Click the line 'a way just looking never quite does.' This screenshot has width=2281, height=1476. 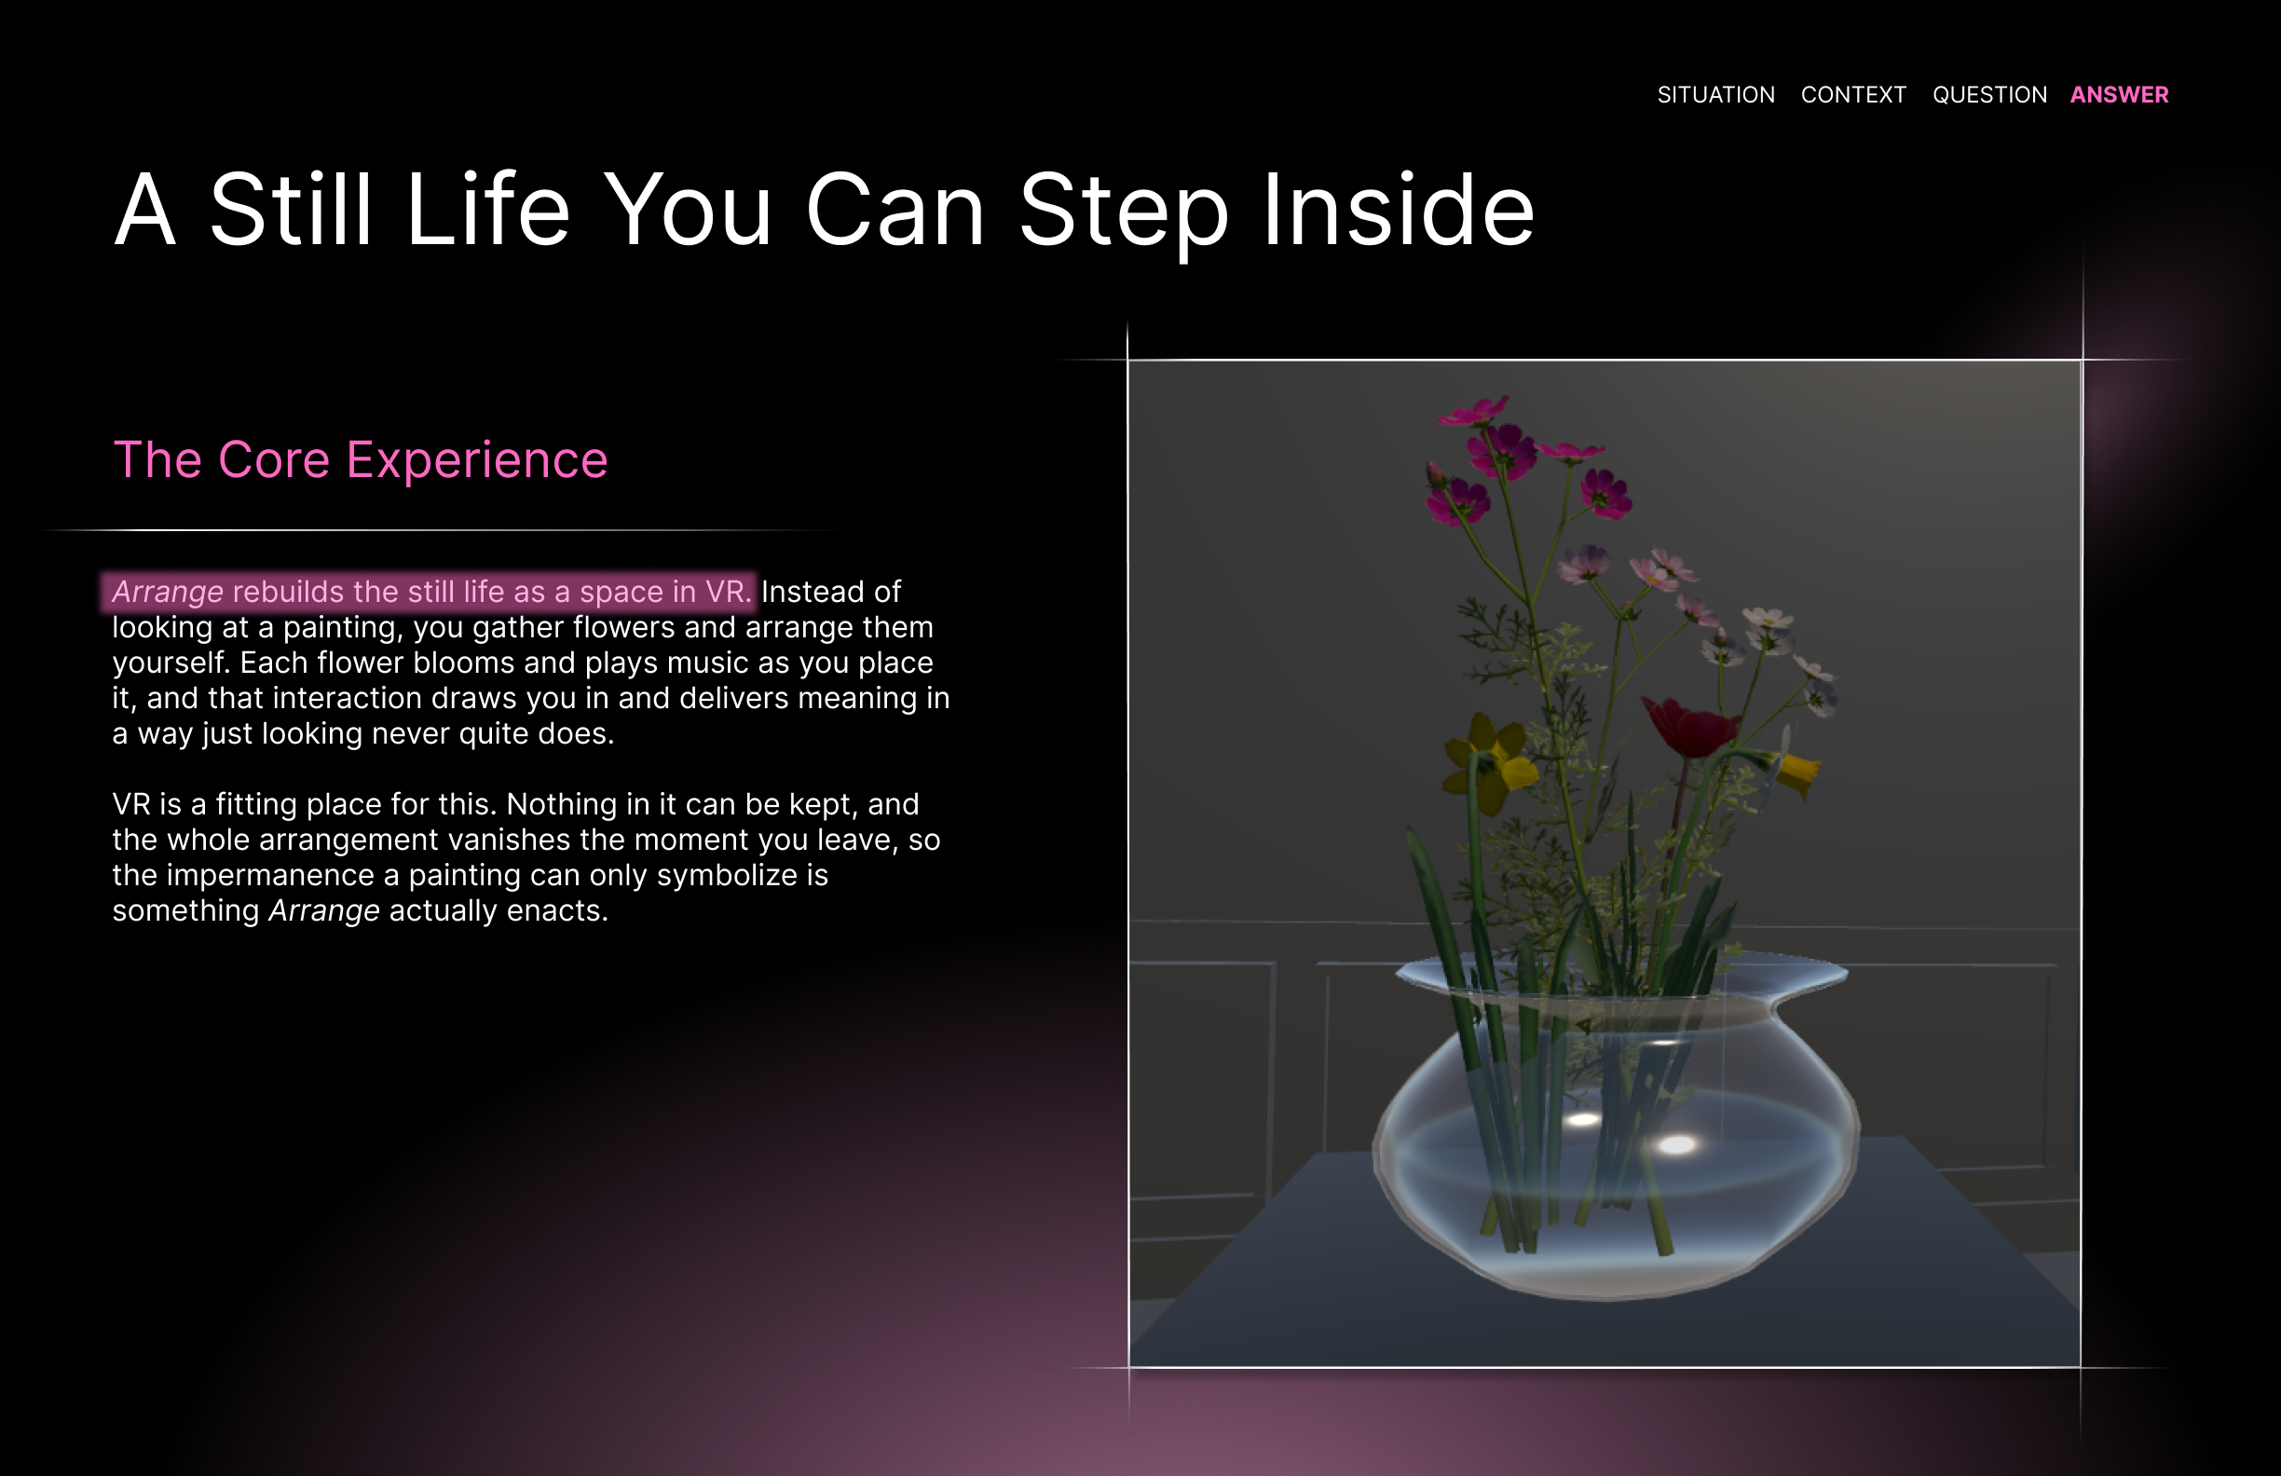coord(363,733)
